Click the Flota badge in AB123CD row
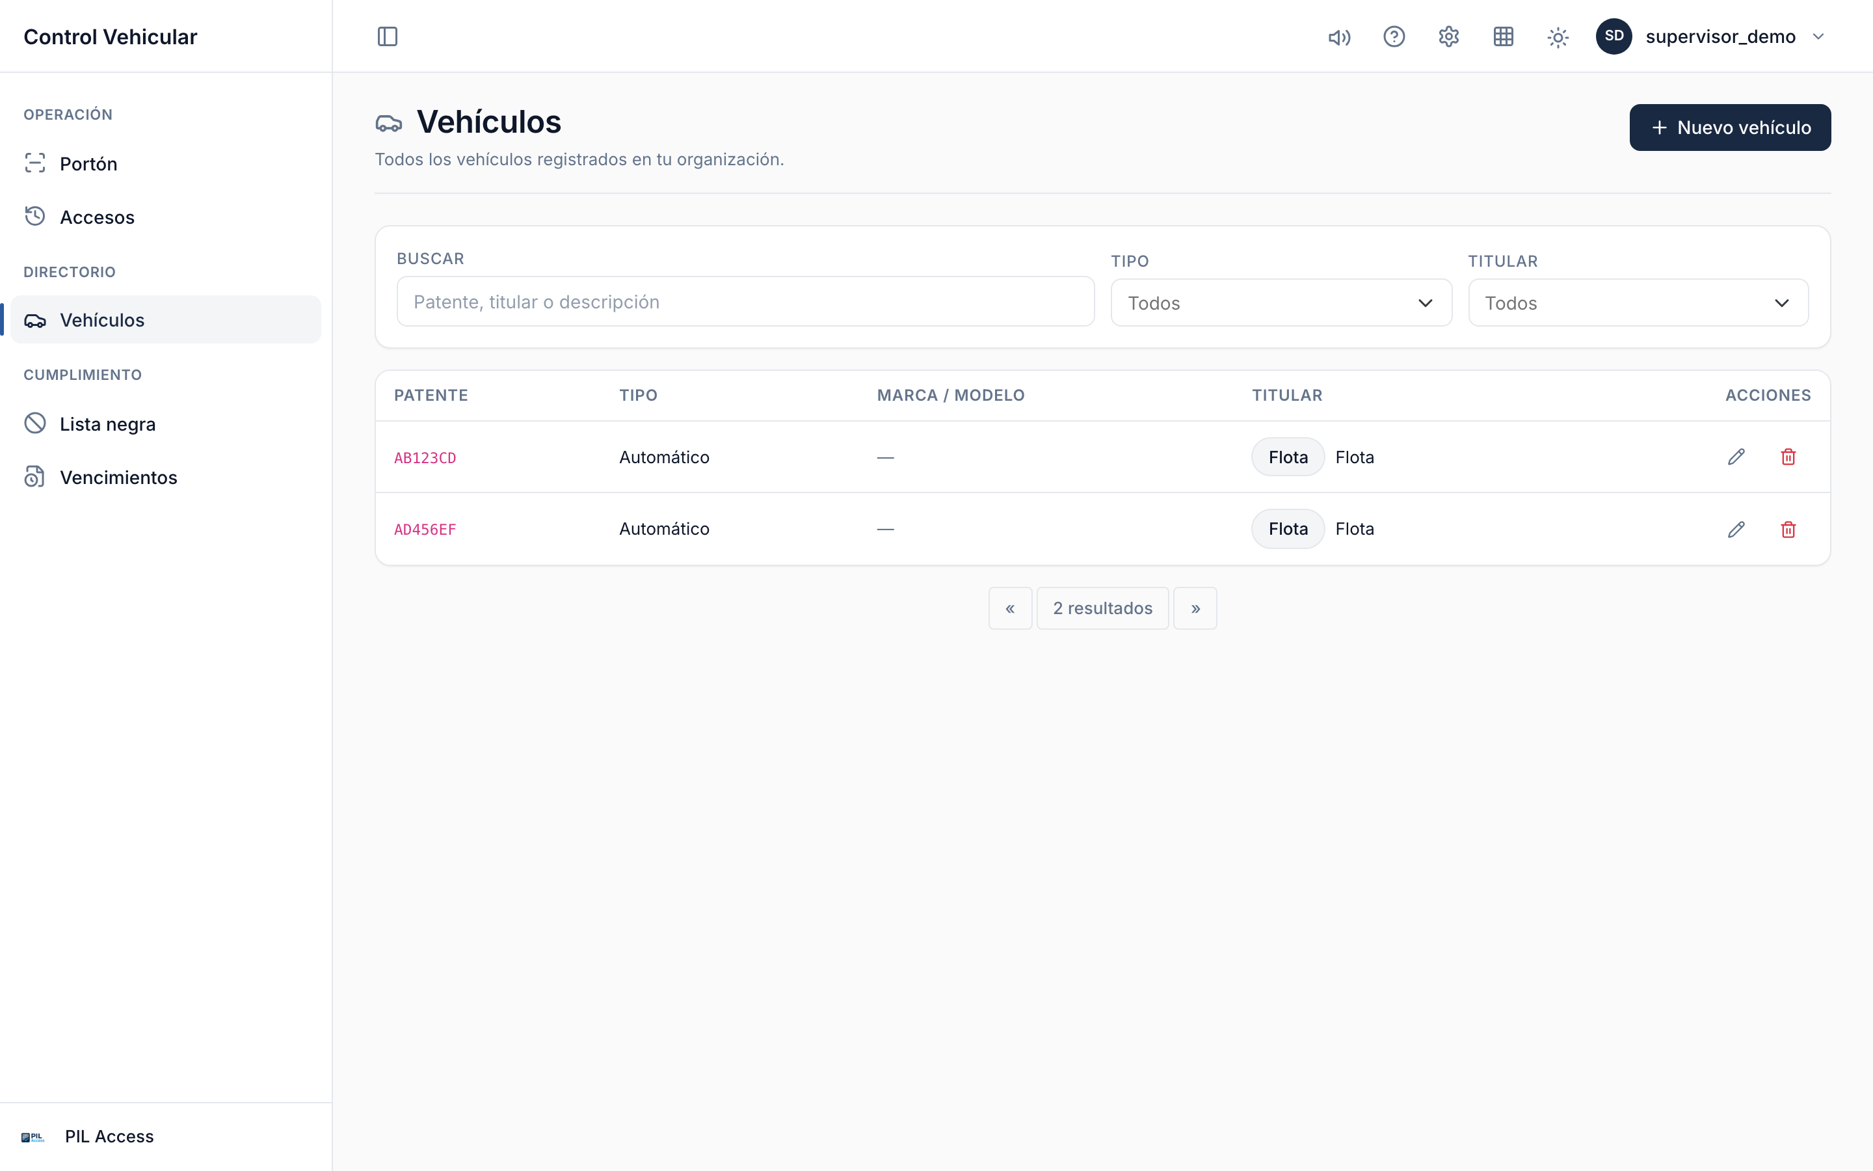The height and width of the screenshot is (1171, 1873). 1288,457
